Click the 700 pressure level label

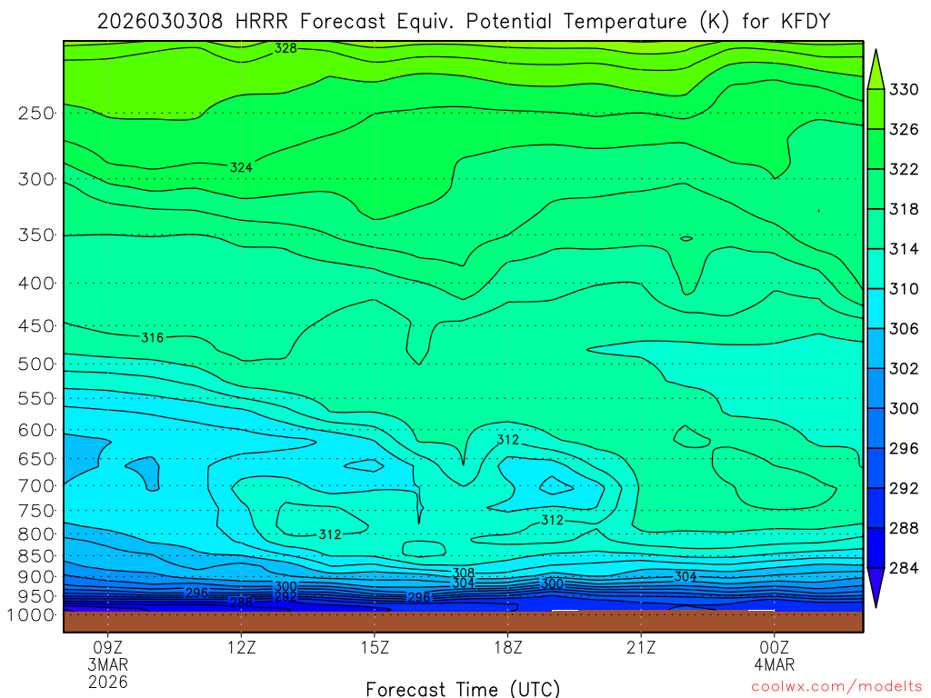point(36,485)
